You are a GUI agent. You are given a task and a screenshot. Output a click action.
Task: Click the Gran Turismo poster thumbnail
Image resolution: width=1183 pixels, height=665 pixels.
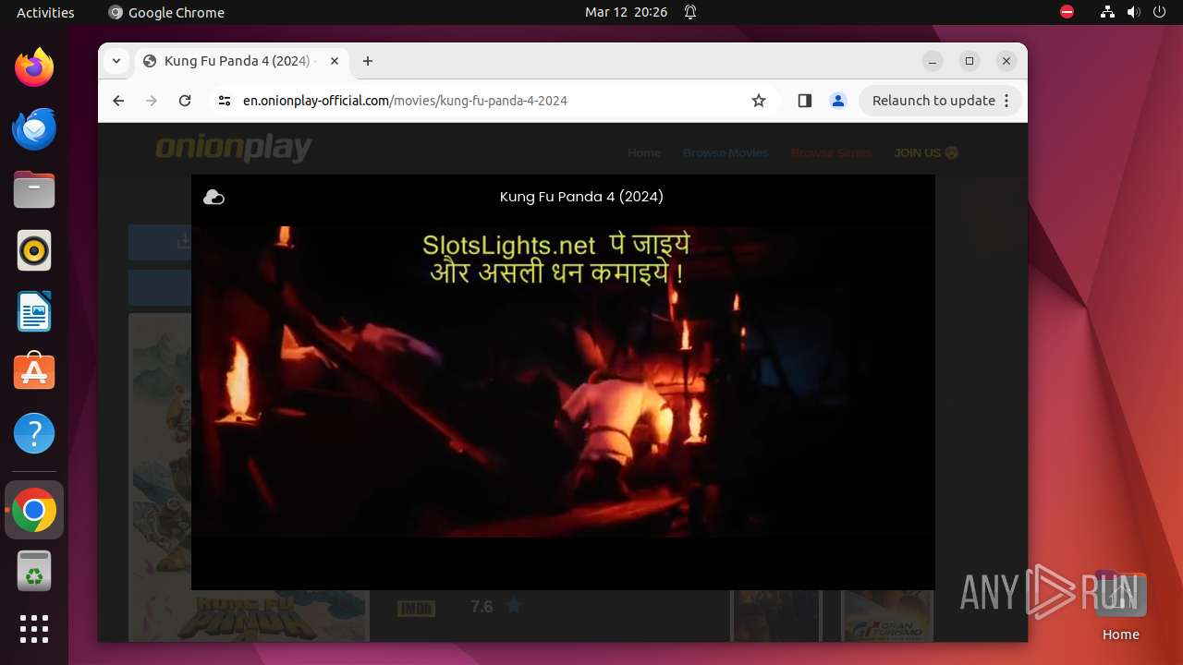click(887, 615)
